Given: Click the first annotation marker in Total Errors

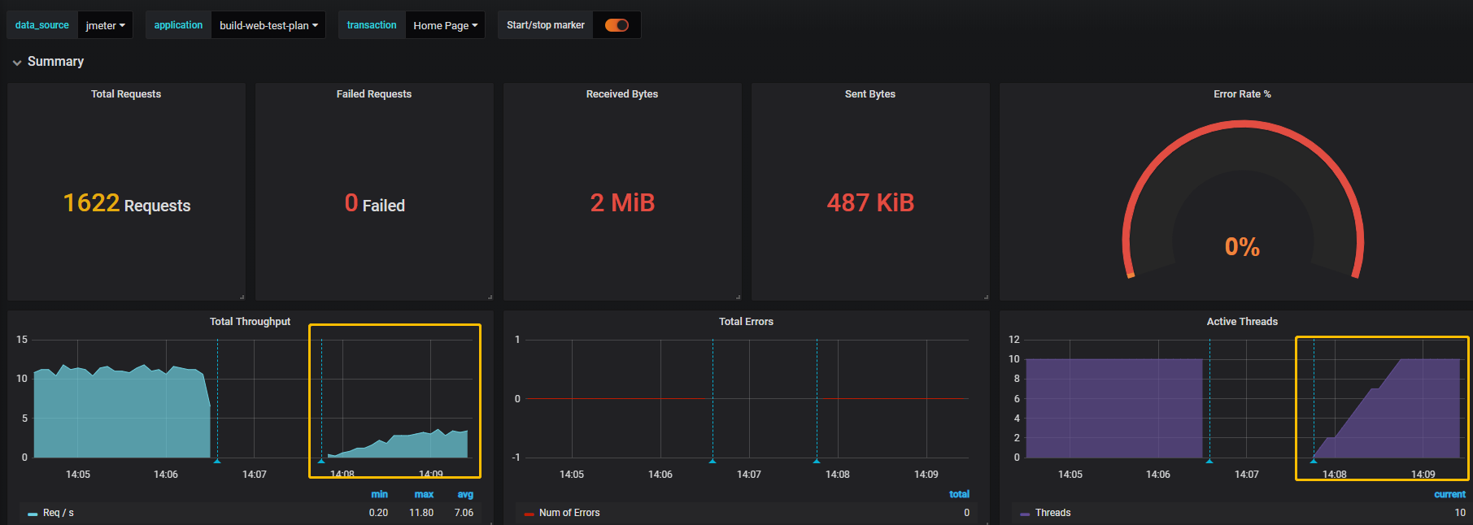Looking at the screenshot, I should (713, 461).
